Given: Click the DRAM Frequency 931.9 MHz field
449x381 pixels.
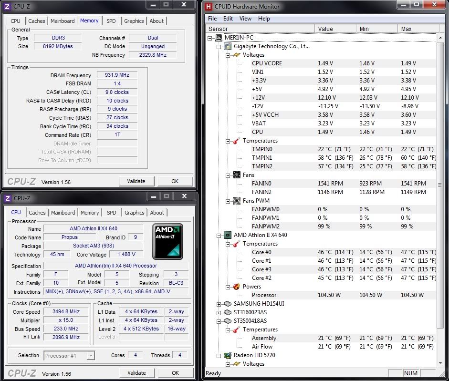Looking at the screenshot, I should [117, 75].
